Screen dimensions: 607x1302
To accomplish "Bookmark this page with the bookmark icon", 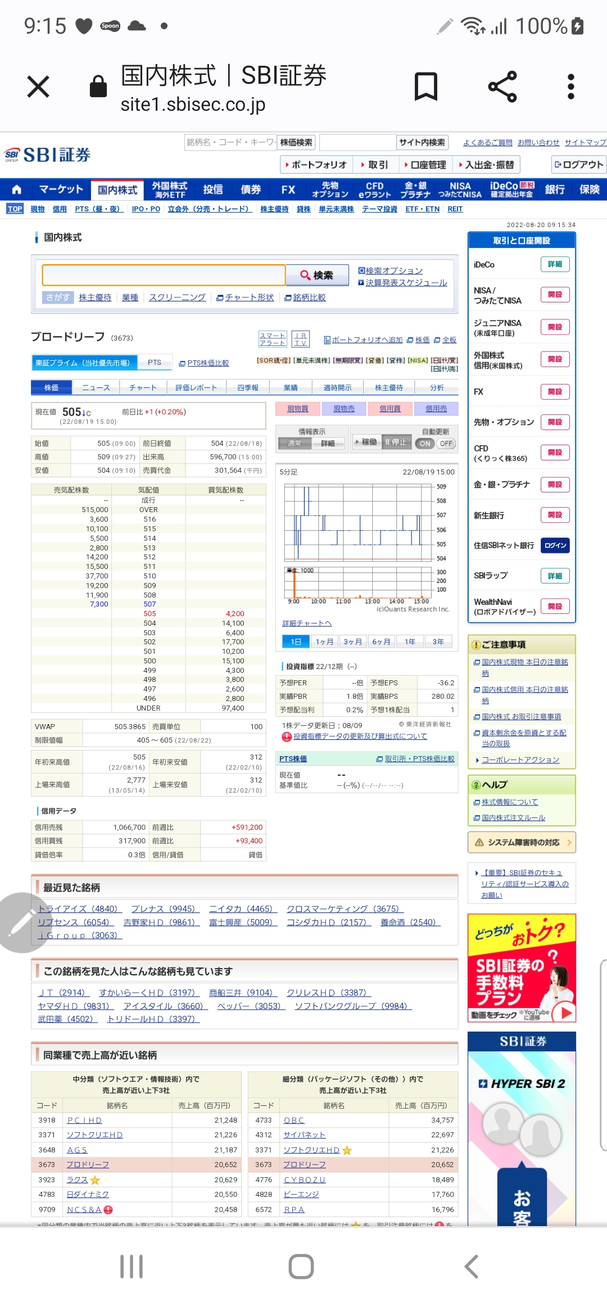I will 426,87.
